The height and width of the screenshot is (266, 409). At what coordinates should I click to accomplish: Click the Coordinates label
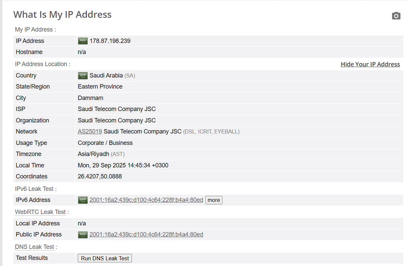[32, 176]
